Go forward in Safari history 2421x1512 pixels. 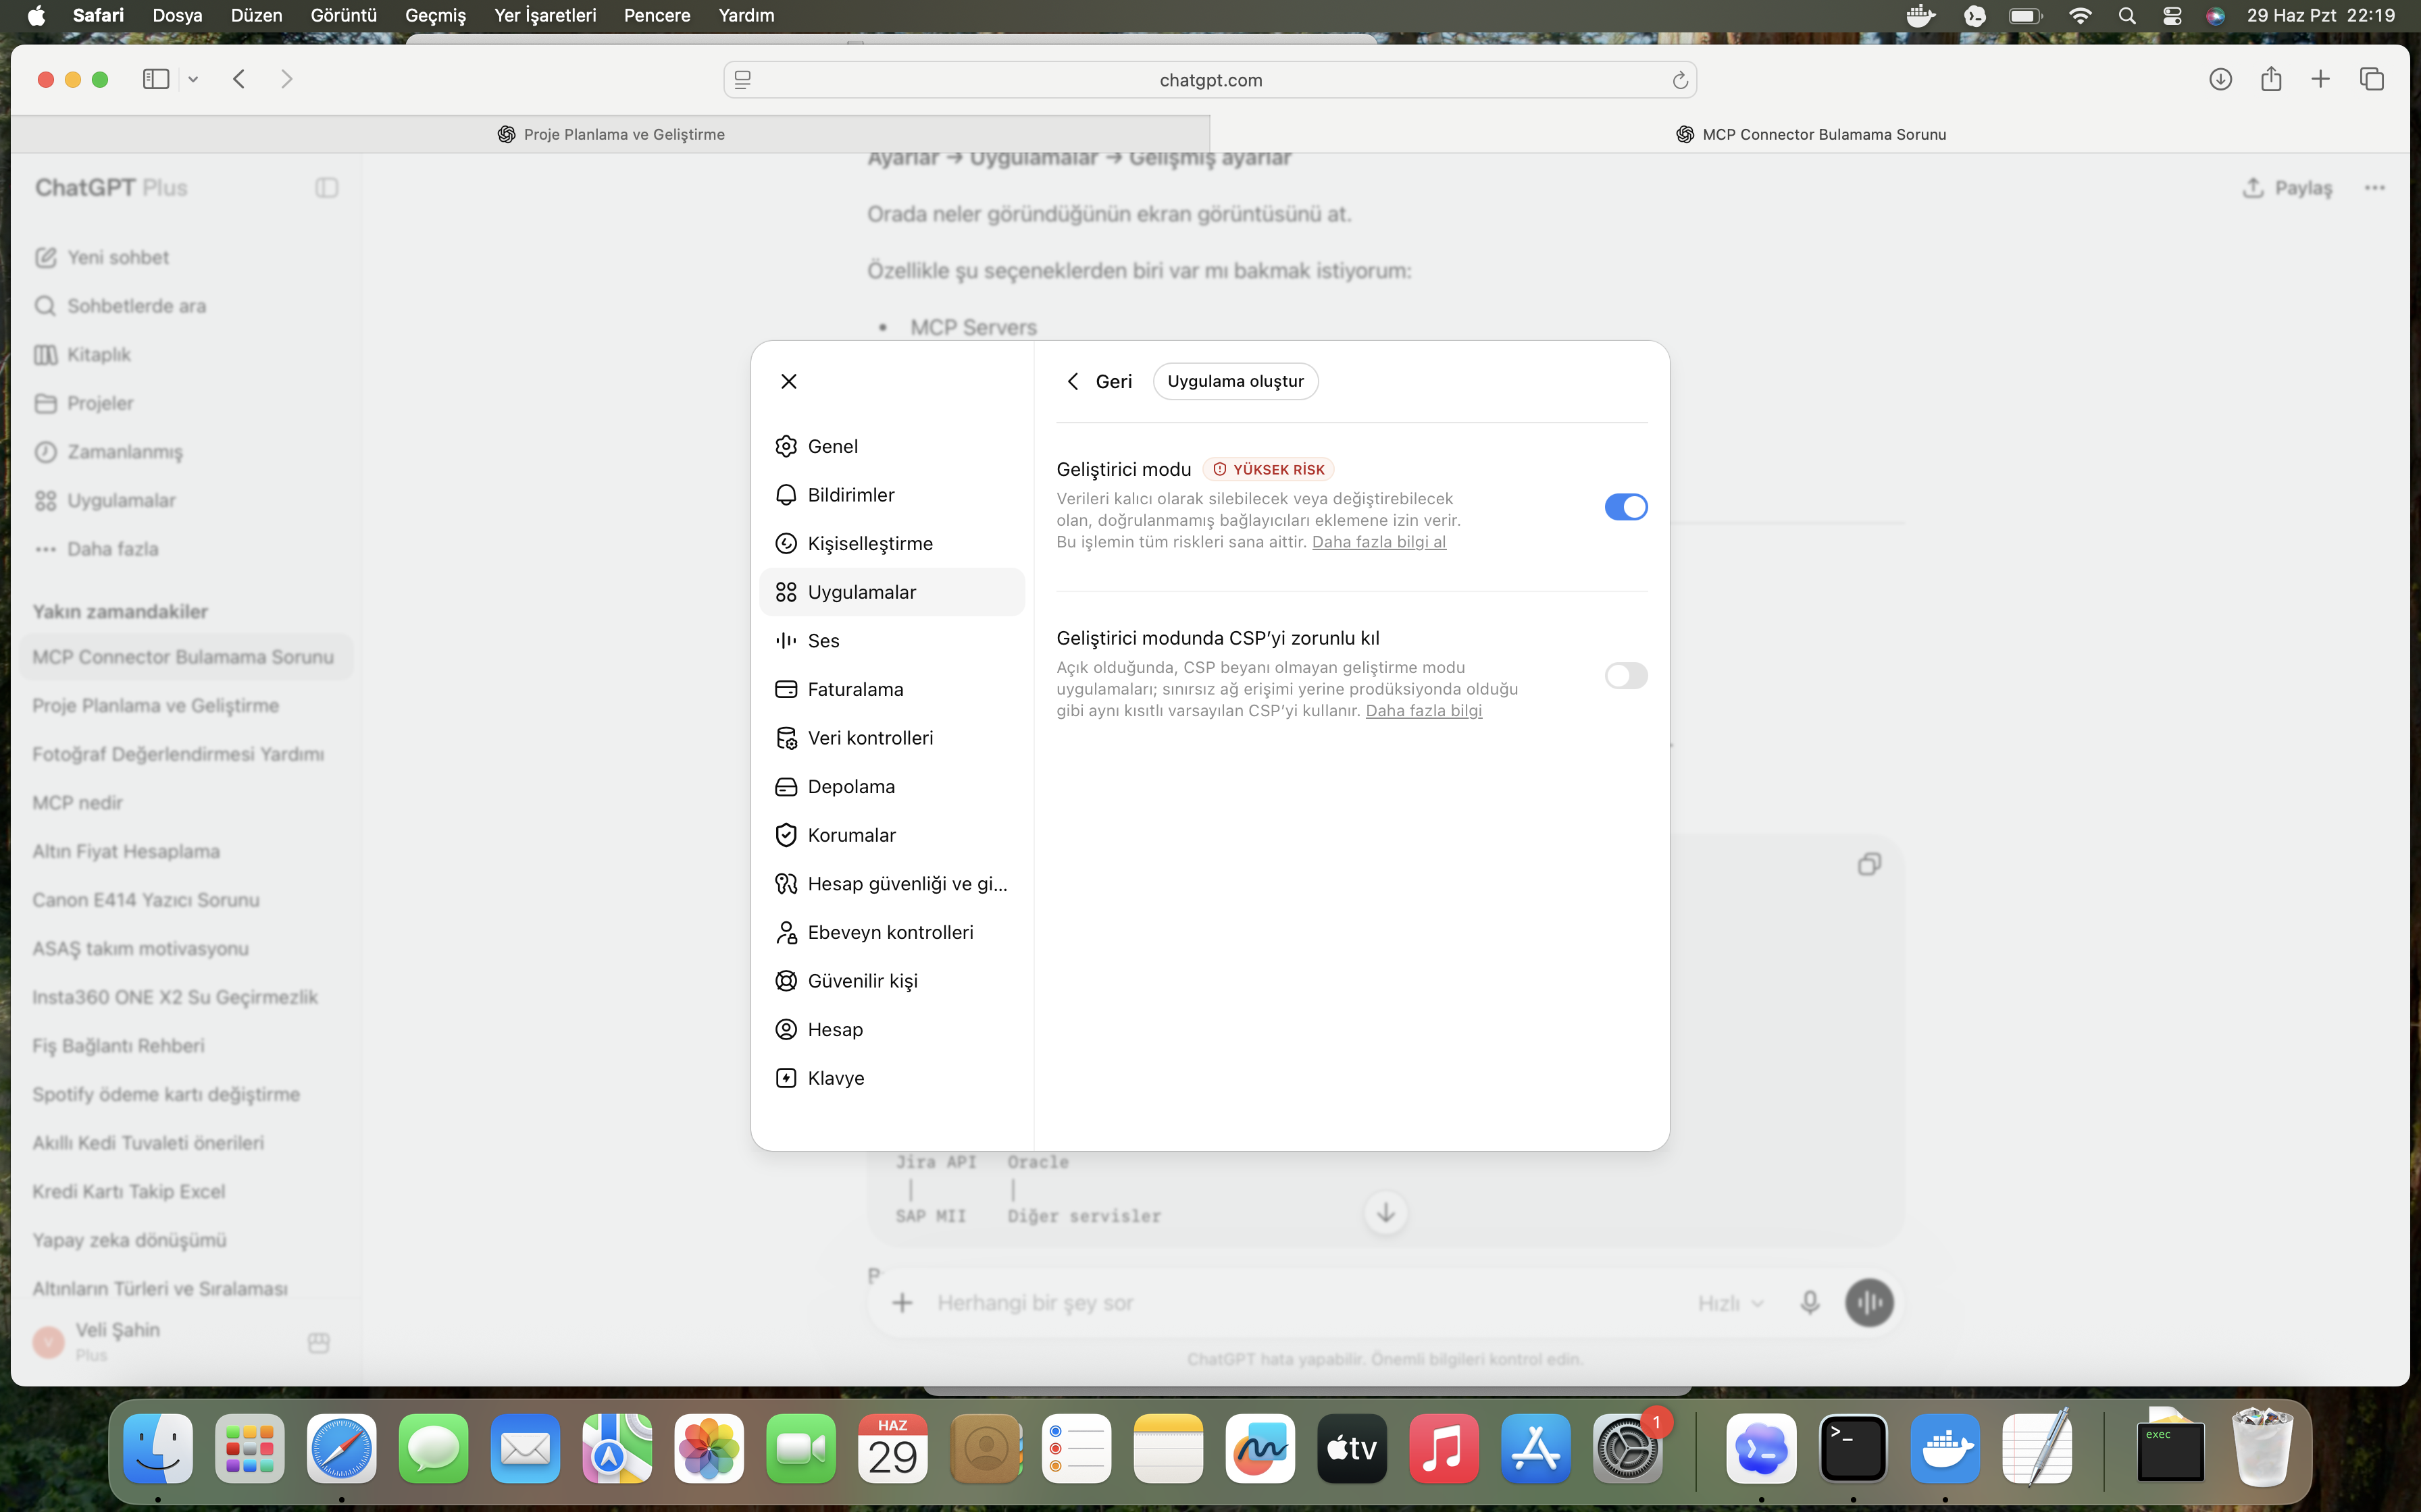point(287,79)
